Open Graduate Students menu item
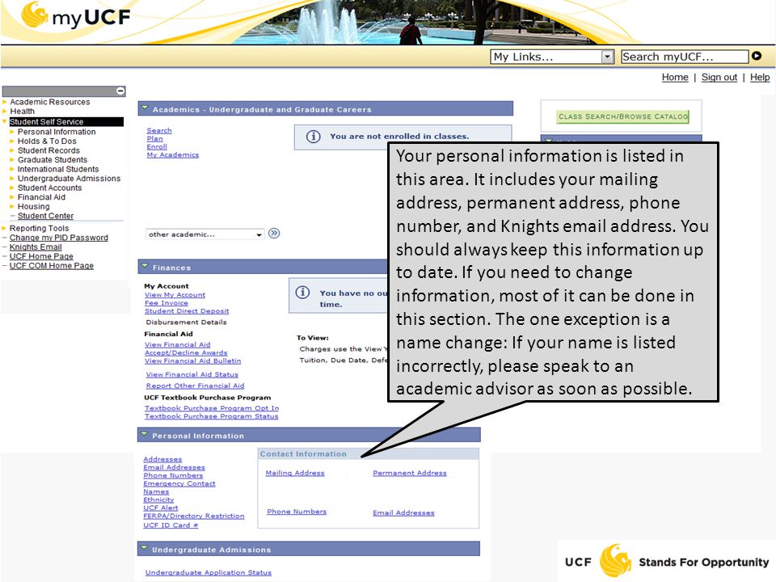Viewport: 776px width, 582px height. [x=53, y=160]
